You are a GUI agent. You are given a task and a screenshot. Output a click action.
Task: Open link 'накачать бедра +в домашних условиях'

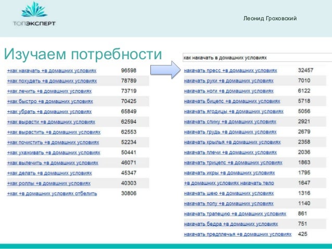[x=231, y=224]
